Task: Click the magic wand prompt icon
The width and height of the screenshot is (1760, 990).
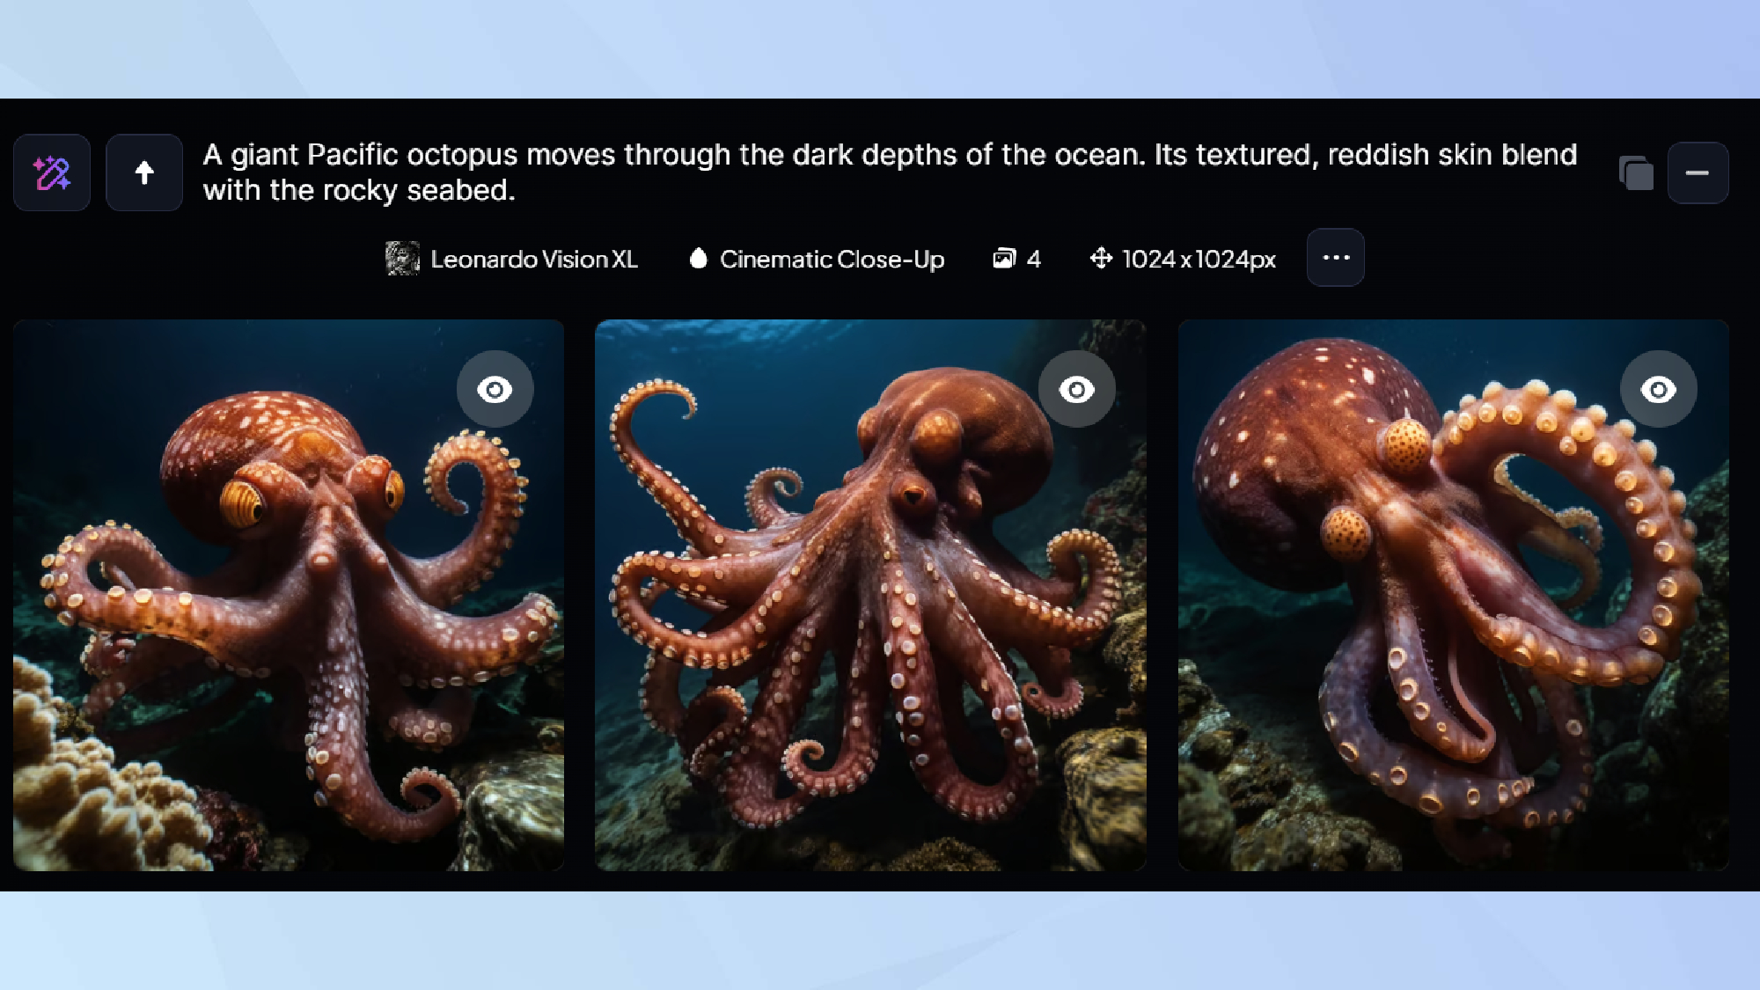Action: tap(52, 172)
